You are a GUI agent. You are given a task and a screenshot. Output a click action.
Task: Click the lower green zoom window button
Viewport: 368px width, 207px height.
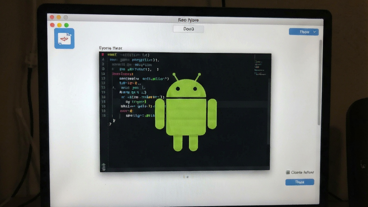[x=66, y=25]
